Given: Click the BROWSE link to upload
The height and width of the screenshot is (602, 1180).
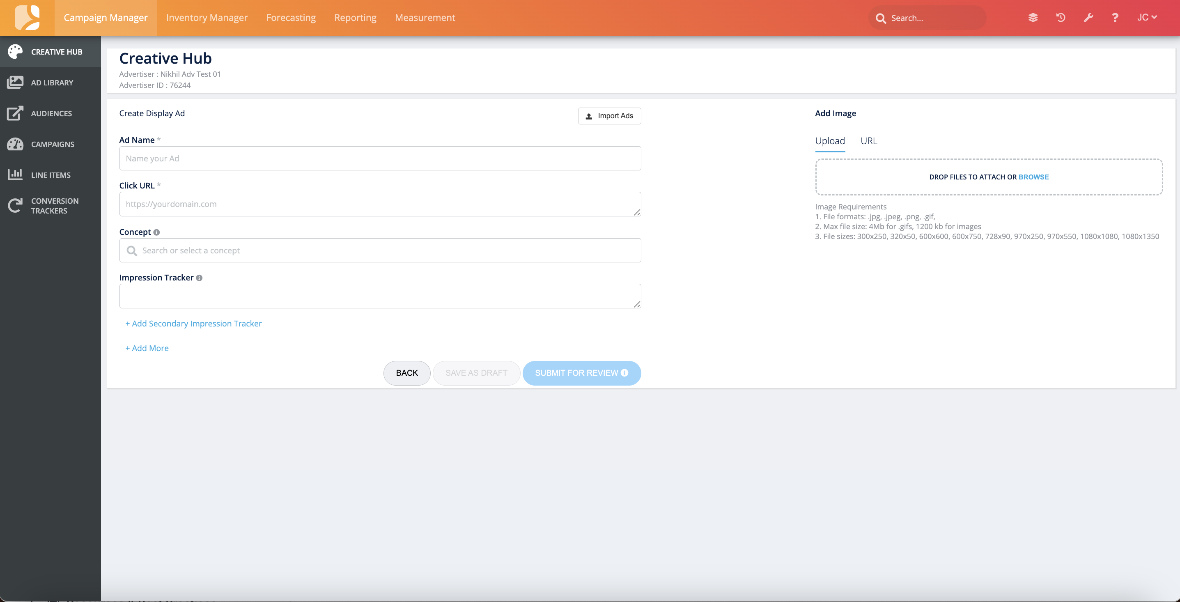Looking at the screenshot, I should [1033, 177].
